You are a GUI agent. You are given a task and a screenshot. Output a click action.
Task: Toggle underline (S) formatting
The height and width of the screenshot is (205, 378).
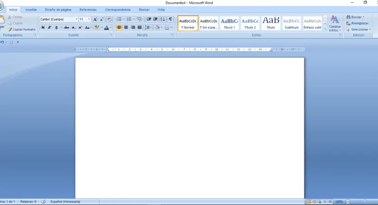pos(56,28)
